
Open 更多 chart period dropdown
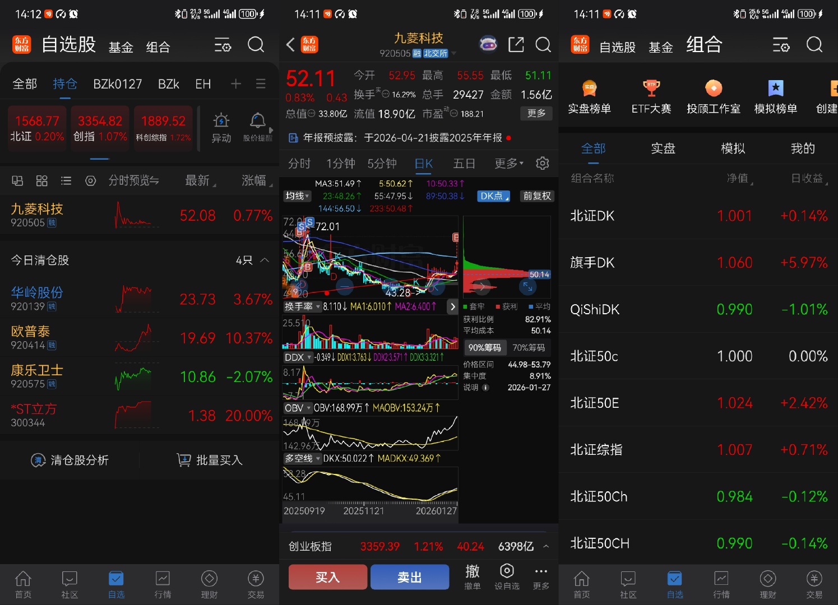[509, 163]
